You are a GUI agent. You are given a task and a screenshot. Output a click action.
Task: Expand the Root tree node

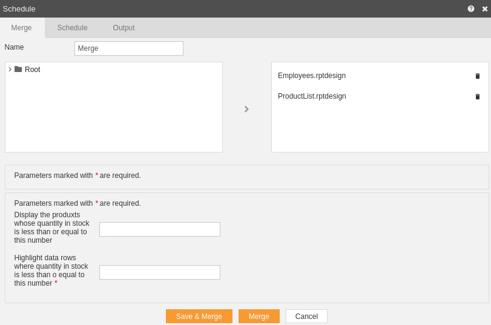pyautogui.click(x=10, y=69)
